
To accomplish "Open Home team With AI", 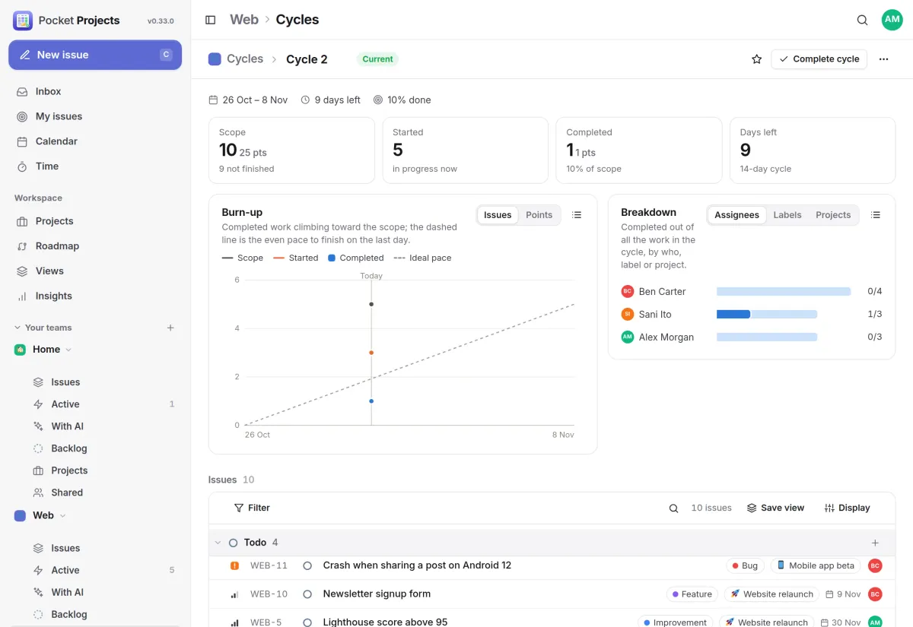I will (x=103, y=426).
